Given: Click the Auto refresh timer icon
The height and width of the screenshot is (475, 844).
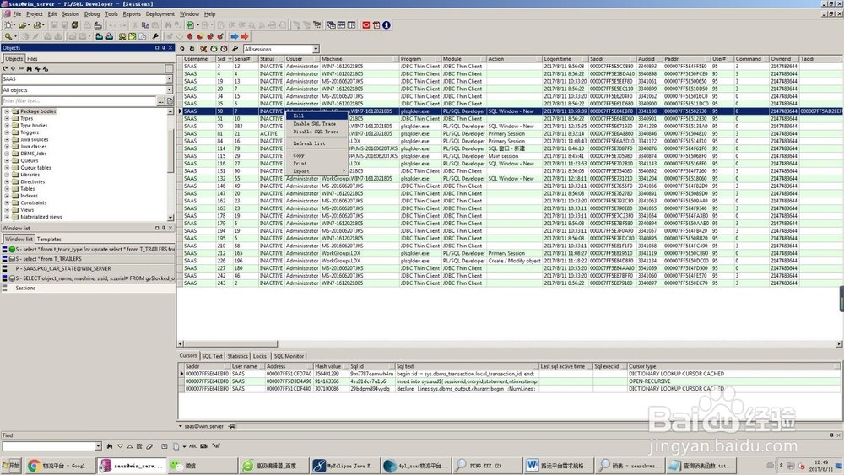Looking at the screenshot, I should 214,49.
